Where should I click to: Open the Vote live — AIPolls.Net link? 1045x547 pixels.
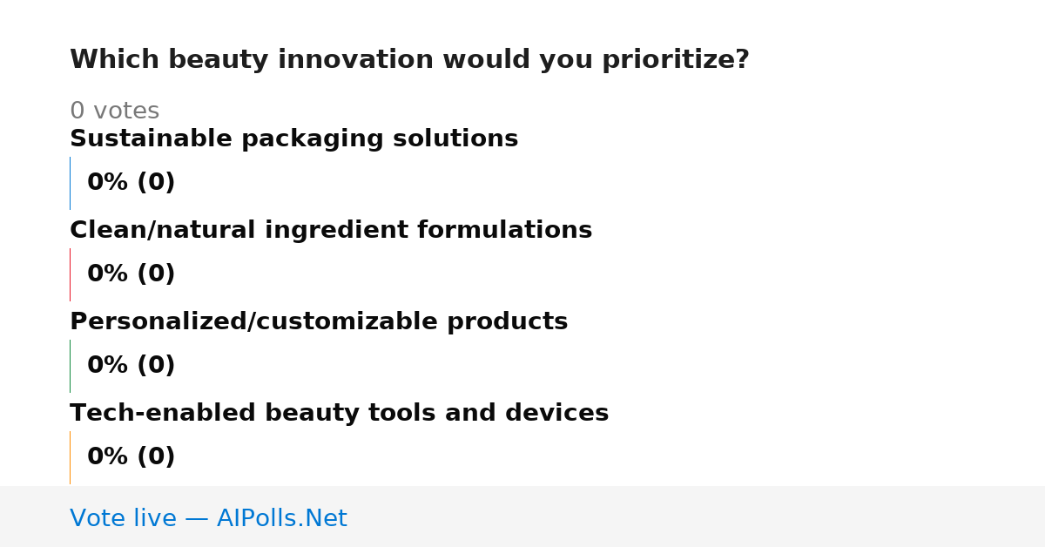(208, 518)
